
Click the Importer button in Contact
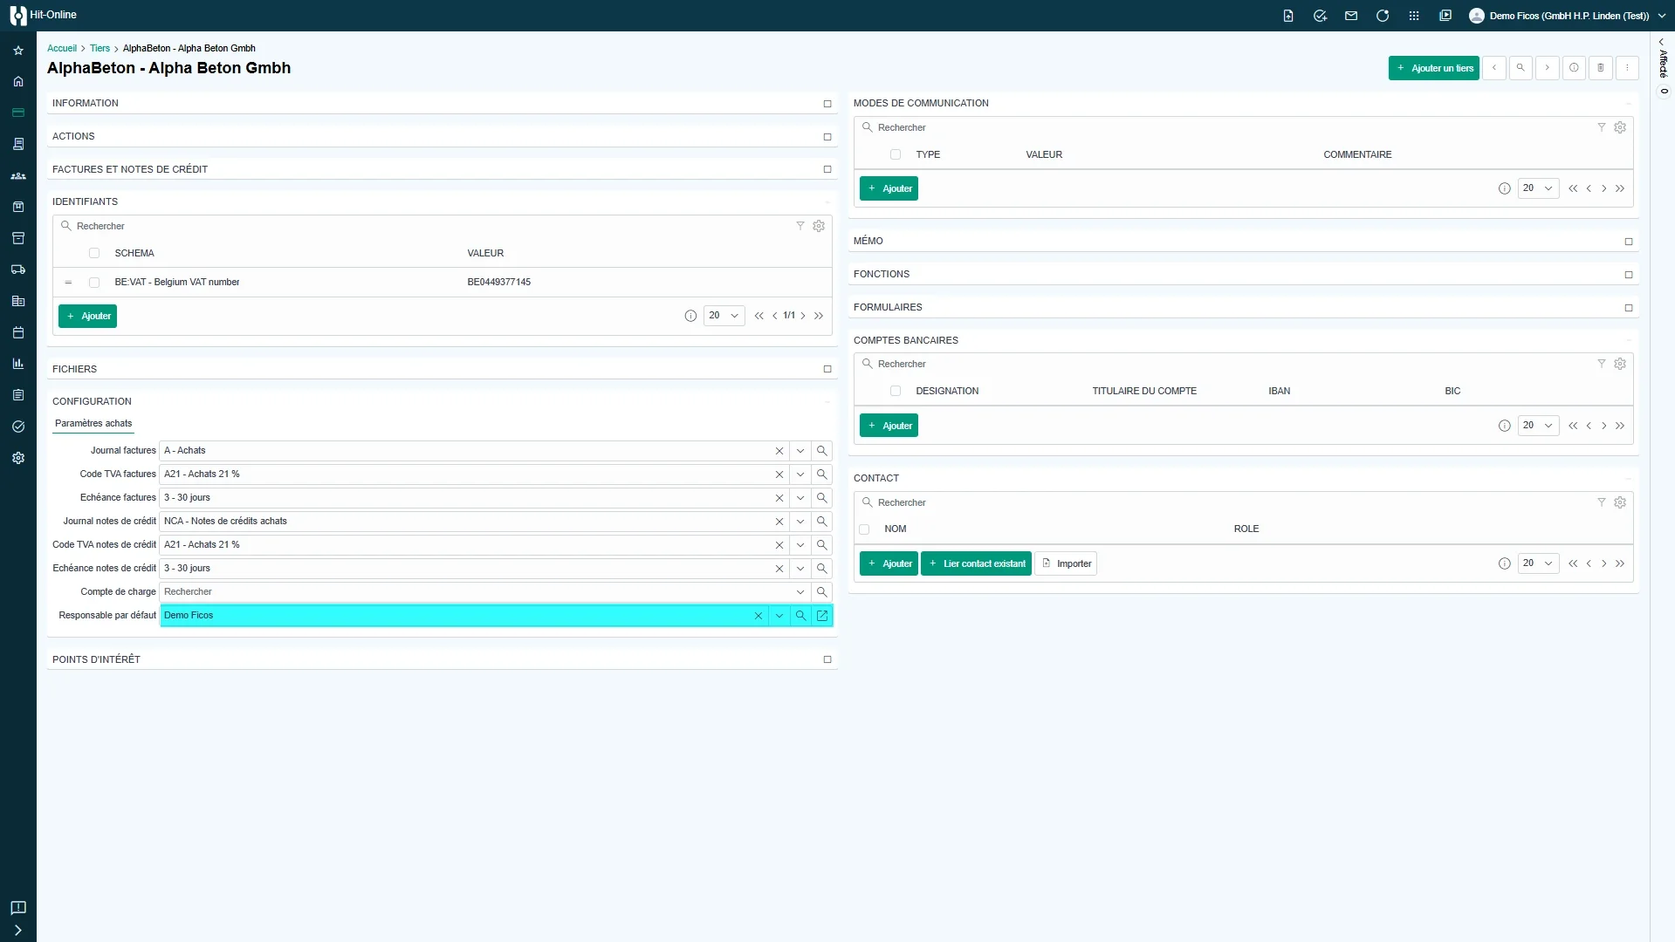point(1066,563)
